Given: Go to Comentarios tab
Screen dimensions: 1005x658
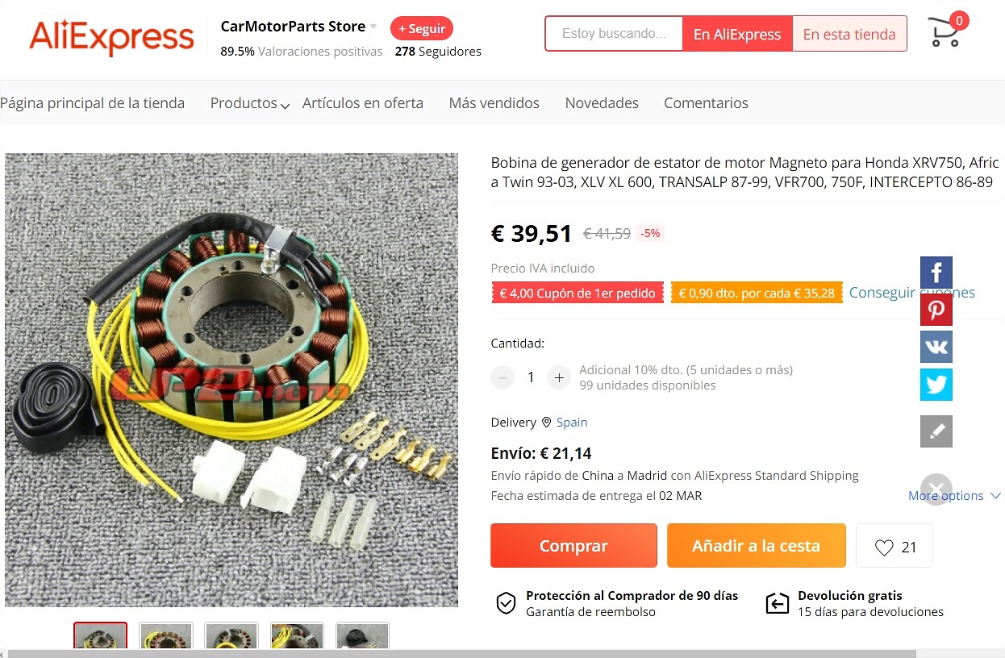Looking at the screenshot, I should (706, 103).
